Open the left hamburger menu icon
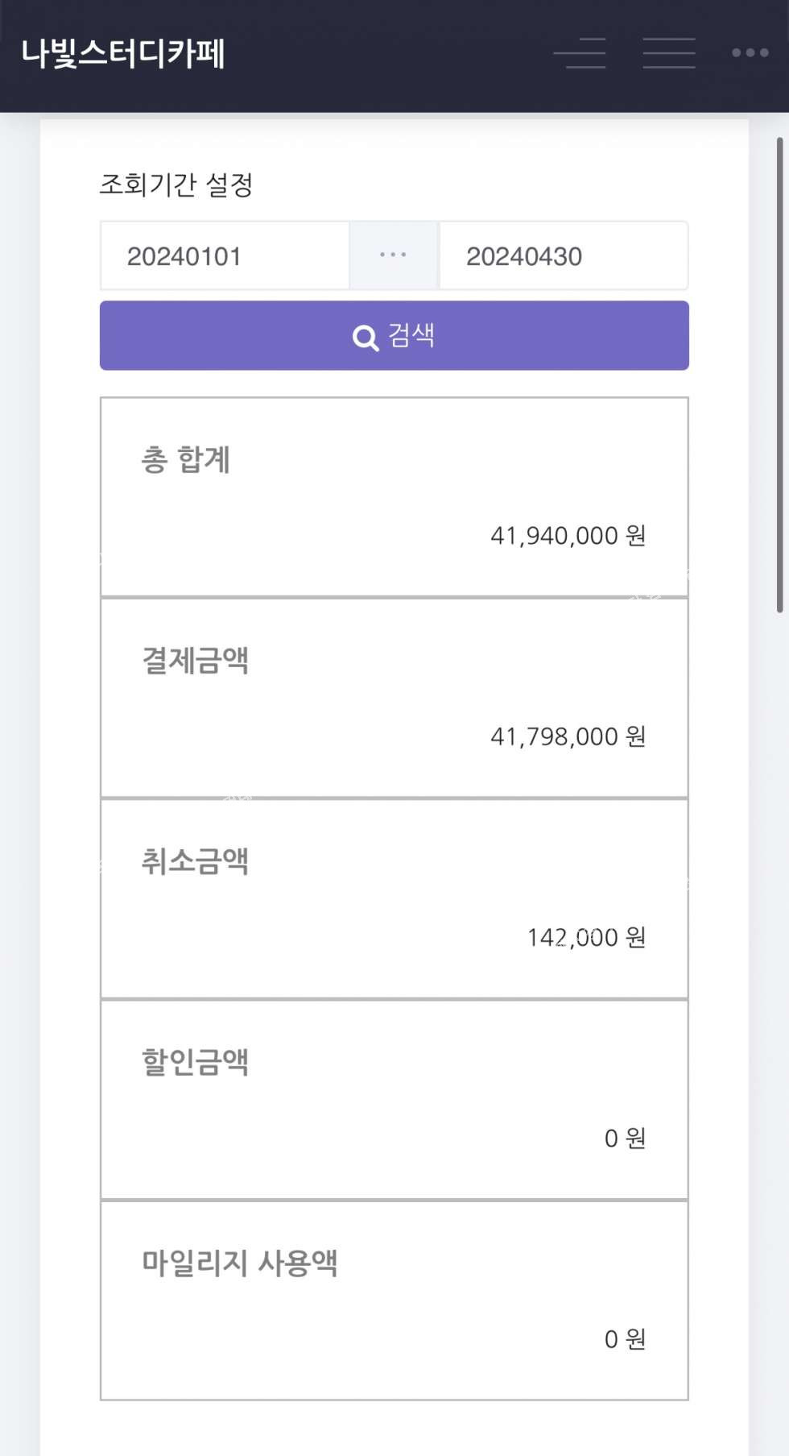 click(580, 53)
